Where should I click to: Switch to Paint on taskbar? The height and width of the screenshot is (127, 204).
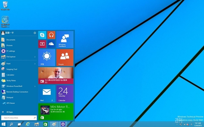tap(54, 124)
